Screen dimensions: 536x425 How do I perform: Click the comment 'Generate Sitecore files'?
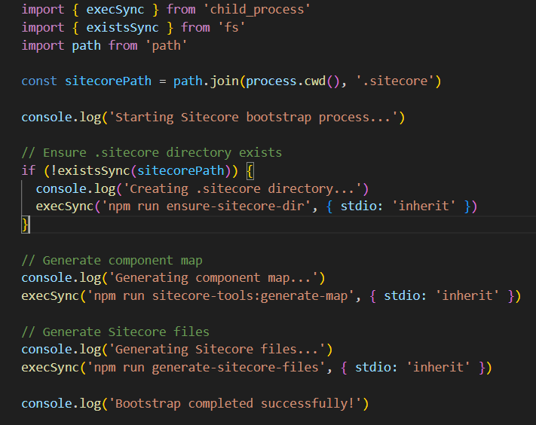pos(115,332)
